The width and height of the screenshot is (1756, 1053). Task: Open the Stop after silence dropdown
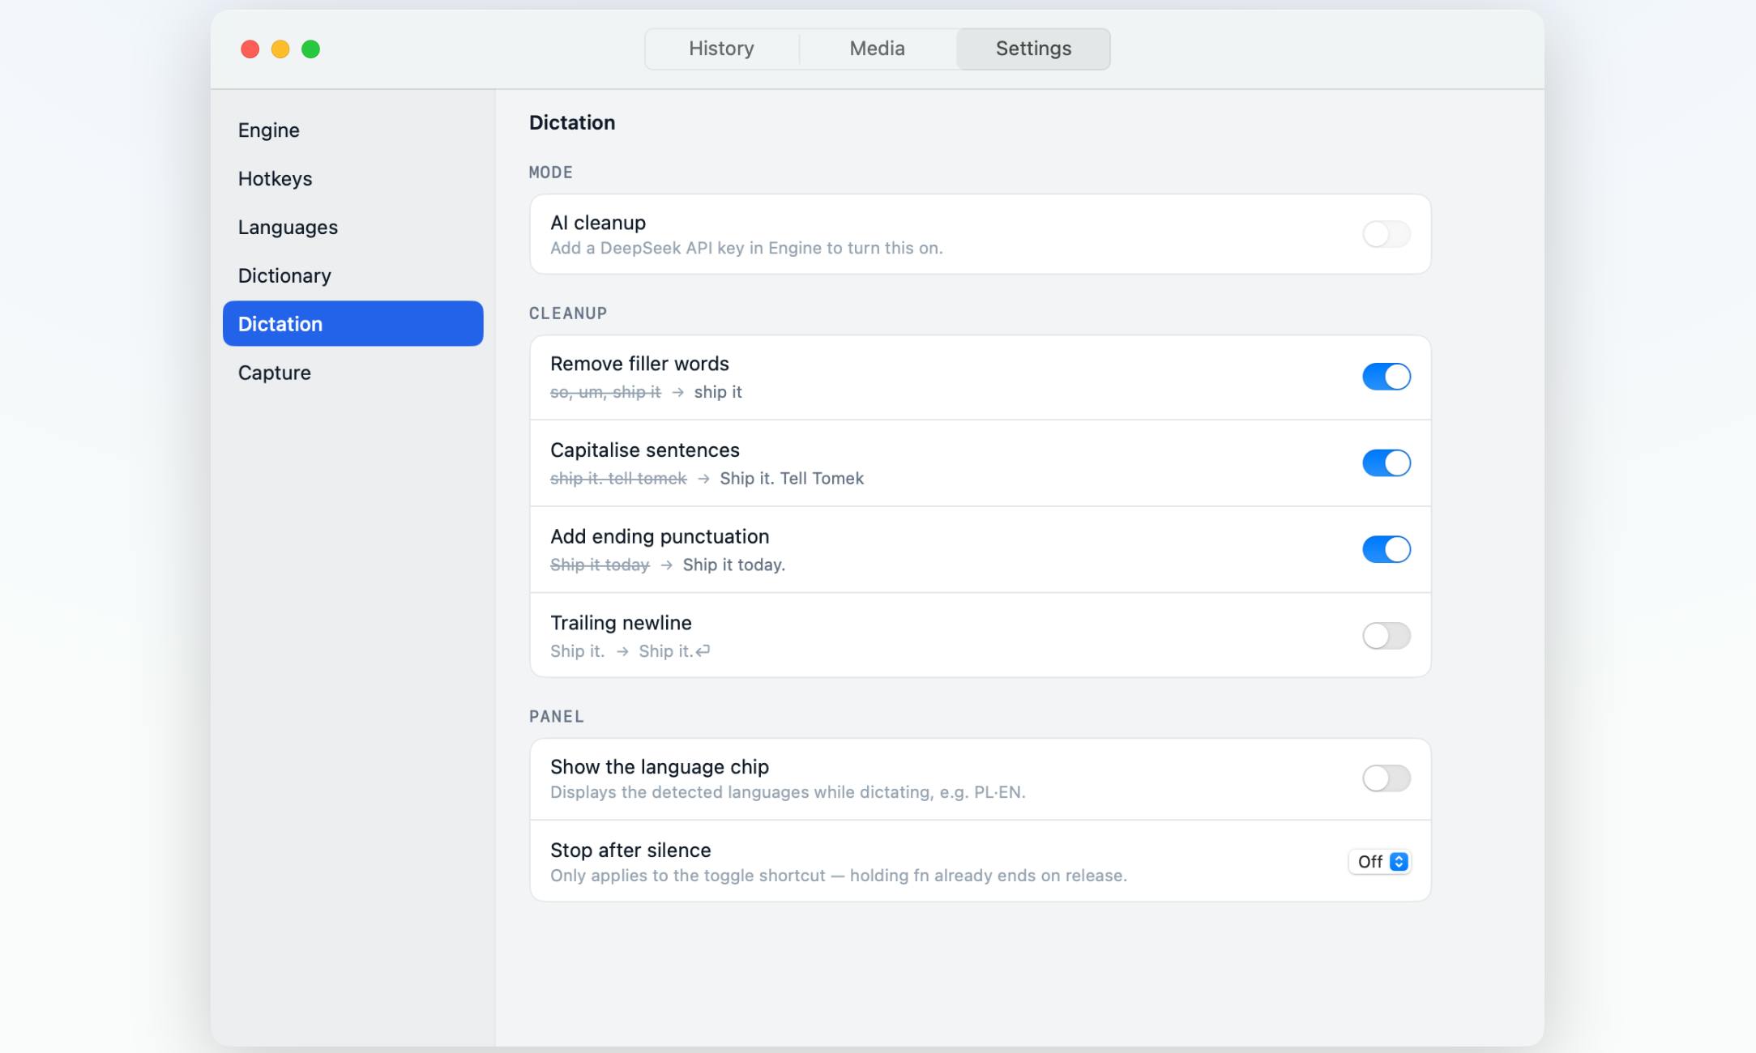[1380, 862]
